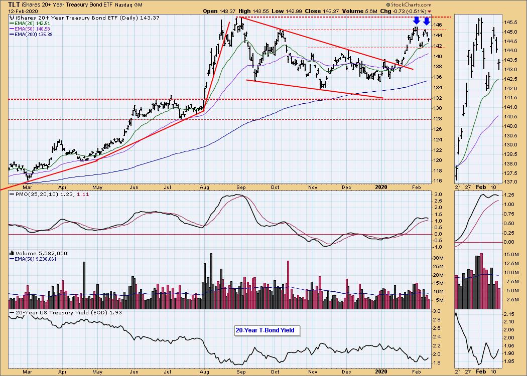Click the EMA(20) 142.51 legend entry
527x376 pixels.
32,24
